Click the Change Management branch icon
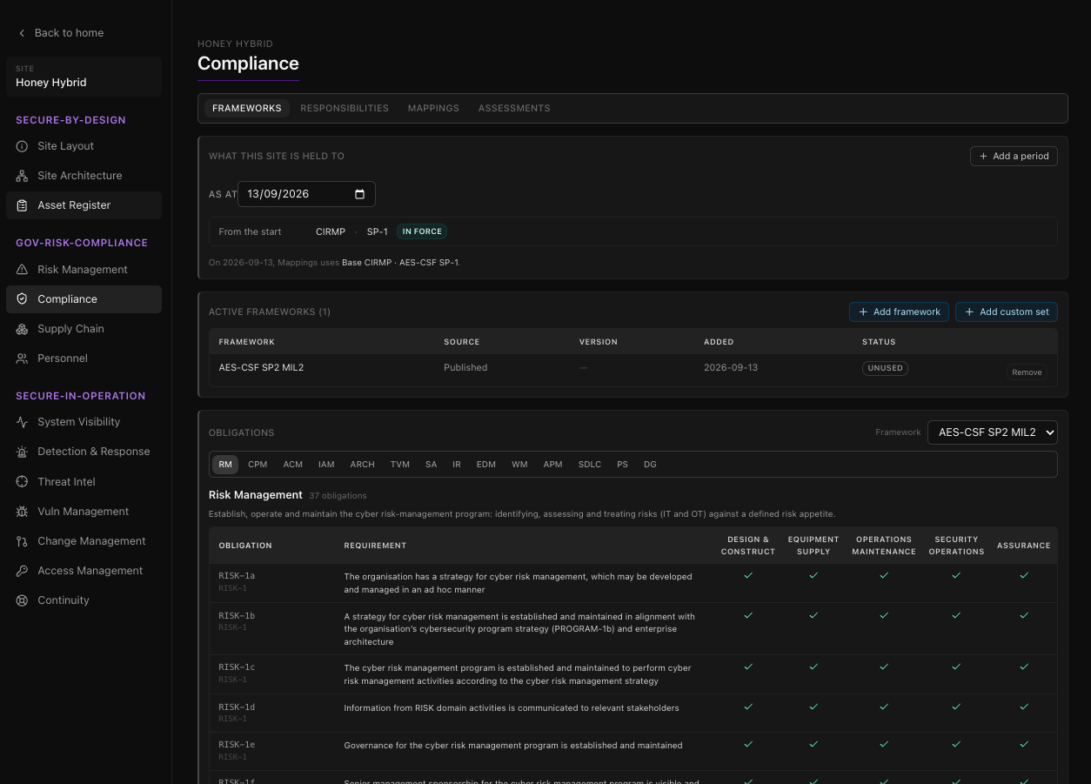1091x784 pixels. click(22, 541)
